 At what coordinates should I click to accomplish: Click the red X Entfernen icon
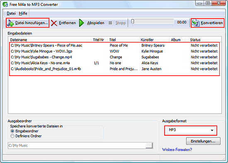tap(54, 23)
